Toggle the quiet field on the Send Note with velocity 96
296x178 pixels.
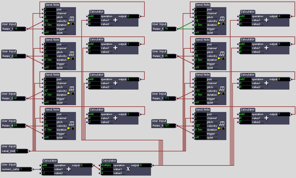point(200,67)
